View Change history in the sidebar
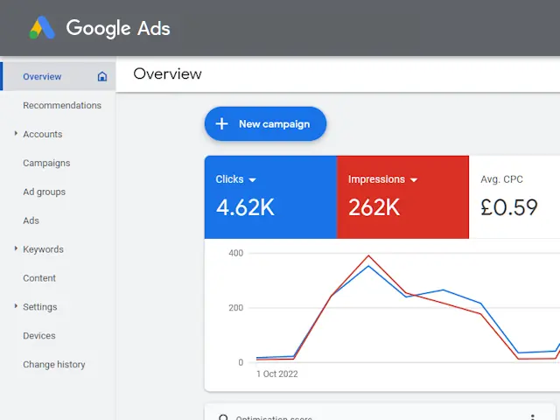The width and height of the screenshot is (560, 420). coord(54,365)
